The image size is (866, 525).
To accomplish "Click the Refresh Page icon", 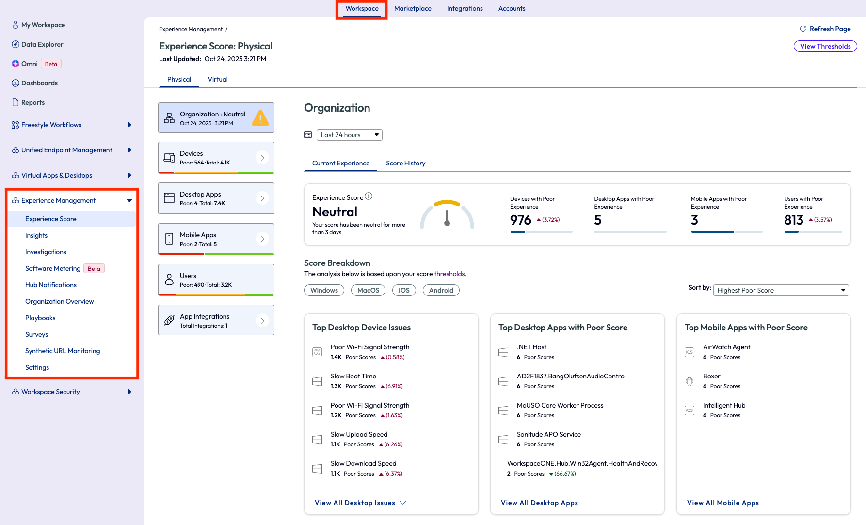I will (803, 29).
